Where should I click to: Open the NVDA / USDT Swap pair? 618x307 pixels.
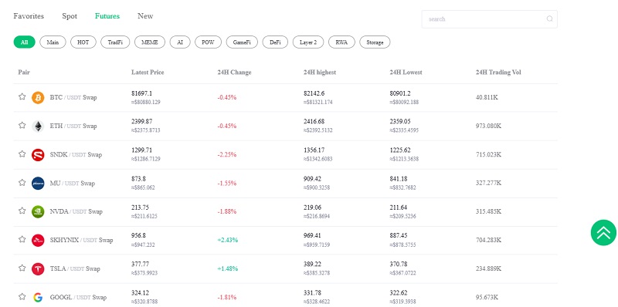pyautogui.click(x=76, y=212)
